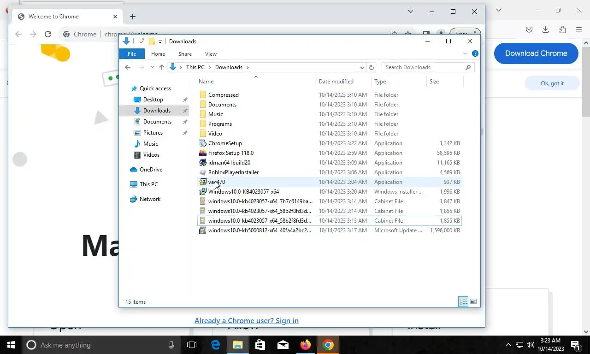The image size is (590, 354).
Task: Sort files by Date modified column
Action: pos(343,82)
